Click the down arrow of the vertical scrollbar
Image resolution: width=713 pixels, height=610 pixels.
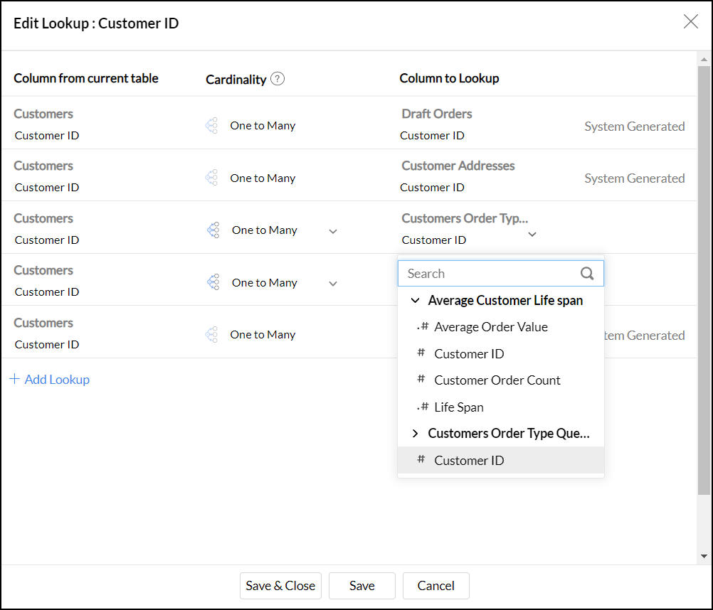pyautogui.click(x=704, y=556)
